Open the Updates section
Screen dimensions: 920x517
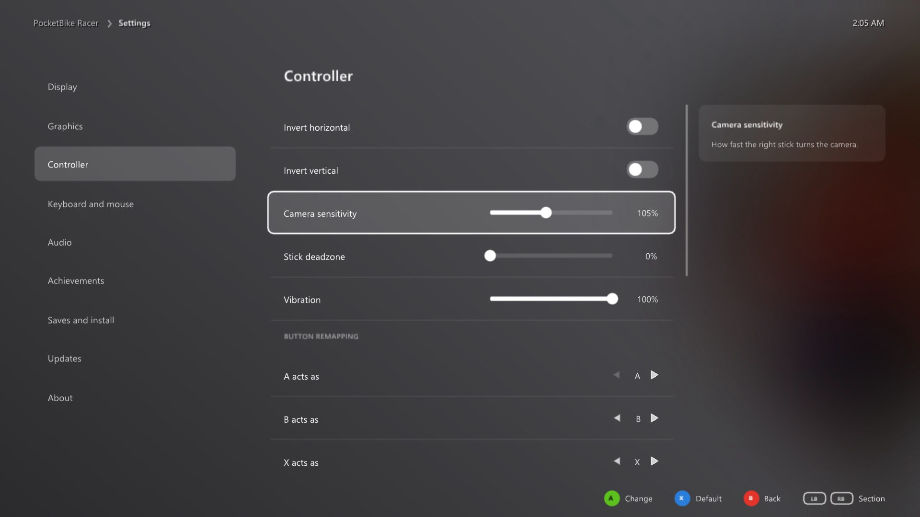(x=135, y=358)
